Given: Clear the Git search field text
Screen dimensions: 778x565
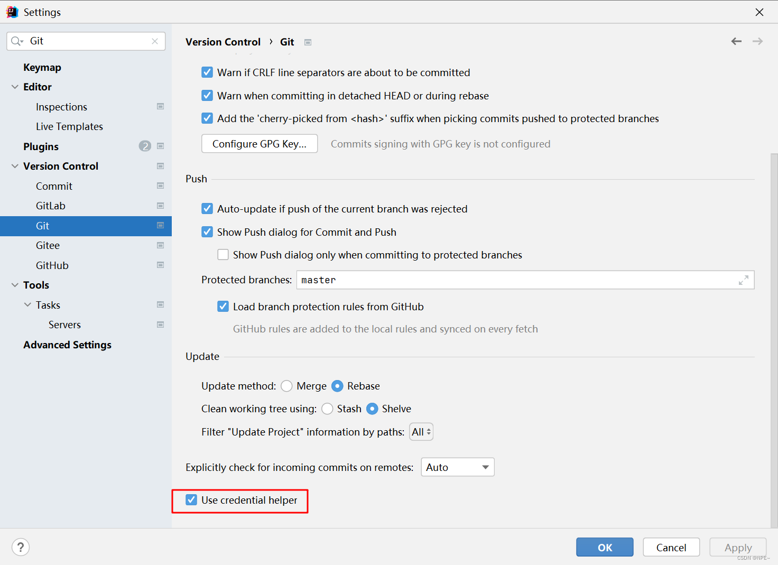Looking at the screenshot, I should point(155,41).
